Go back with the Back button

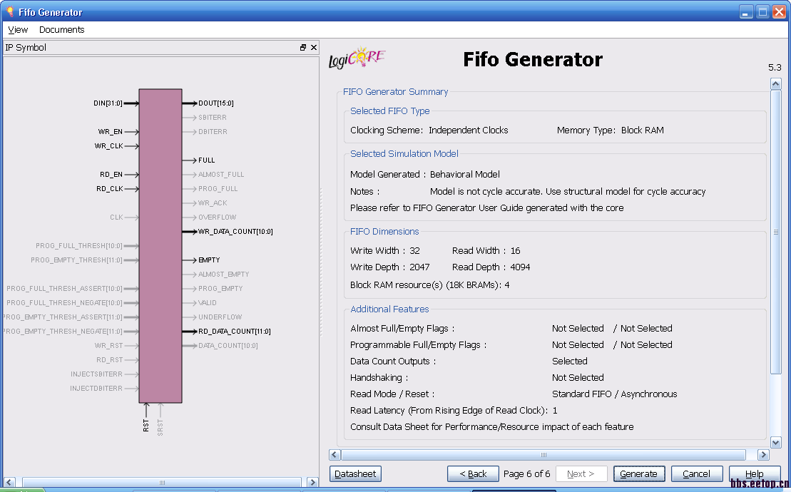(x=473, y=474)
